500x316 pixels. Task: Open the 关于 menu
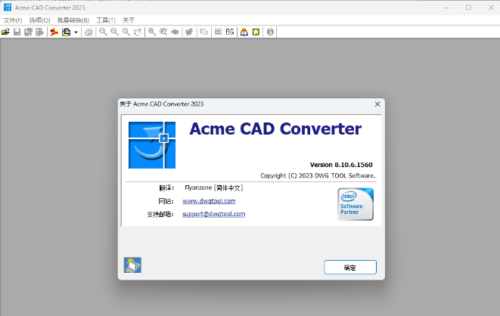coord(129,20)
